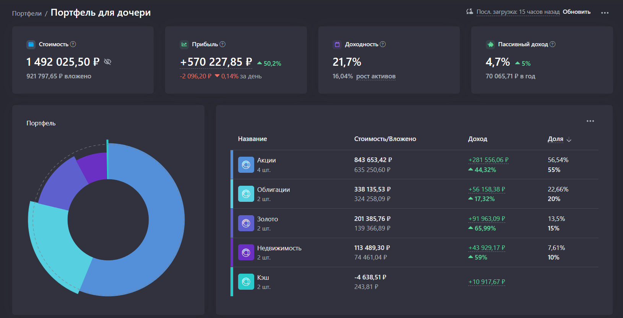Click the Обновить button
623x318 pixels.
[576, 12]
